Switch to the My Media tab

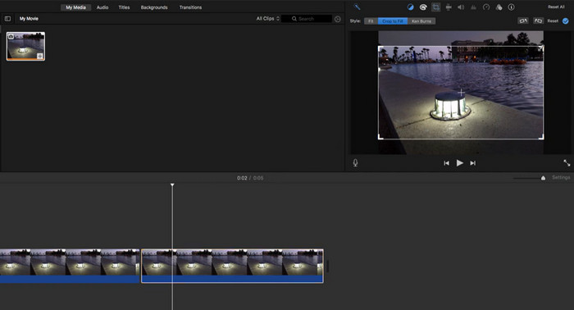click(75, 7)
